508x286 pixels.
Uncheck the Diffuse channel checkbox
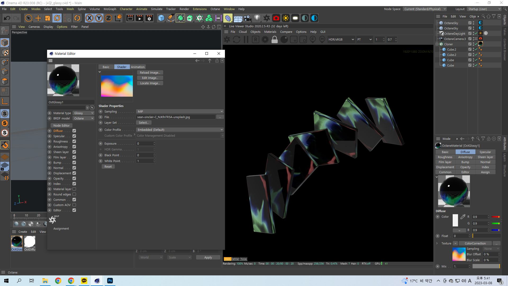74,131
